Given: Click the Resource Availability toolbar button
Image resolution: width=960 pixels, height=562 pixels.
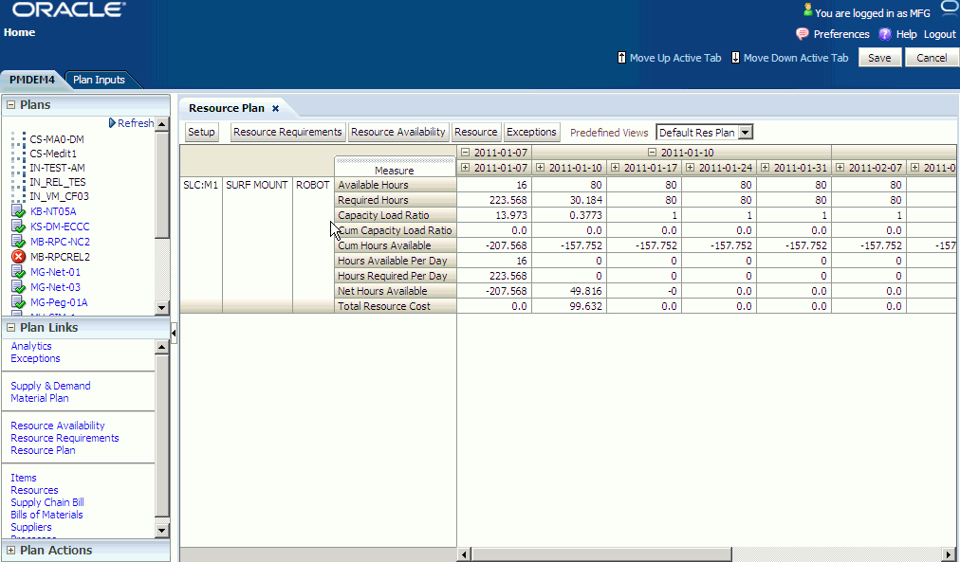Looking at the screenshot, I should (398, 132).
